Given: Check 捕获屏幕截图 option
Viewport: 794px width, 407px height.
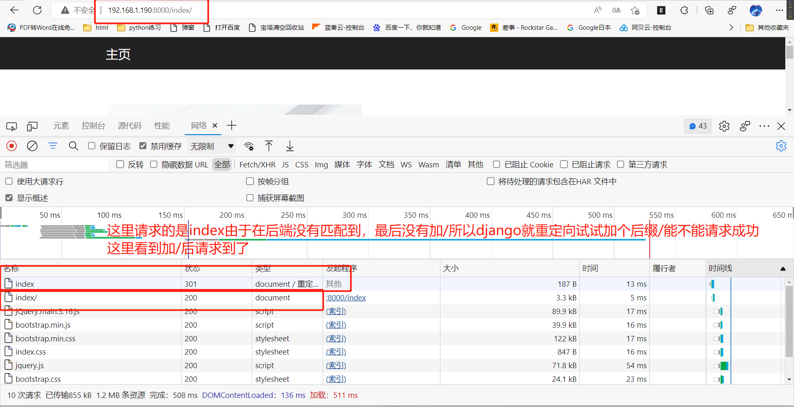Looking at the screenshot, I should (250, 198).
